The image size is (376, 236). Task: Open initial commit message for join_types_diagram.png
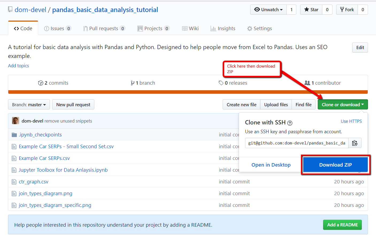(x=234, y=194)
